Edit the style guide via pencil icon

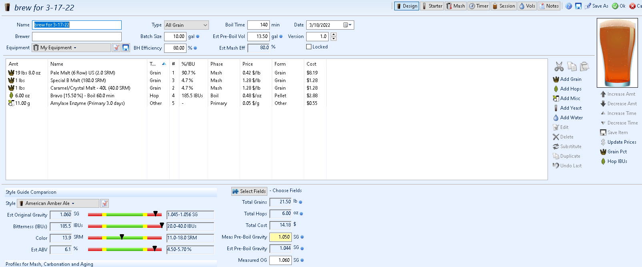104,203
